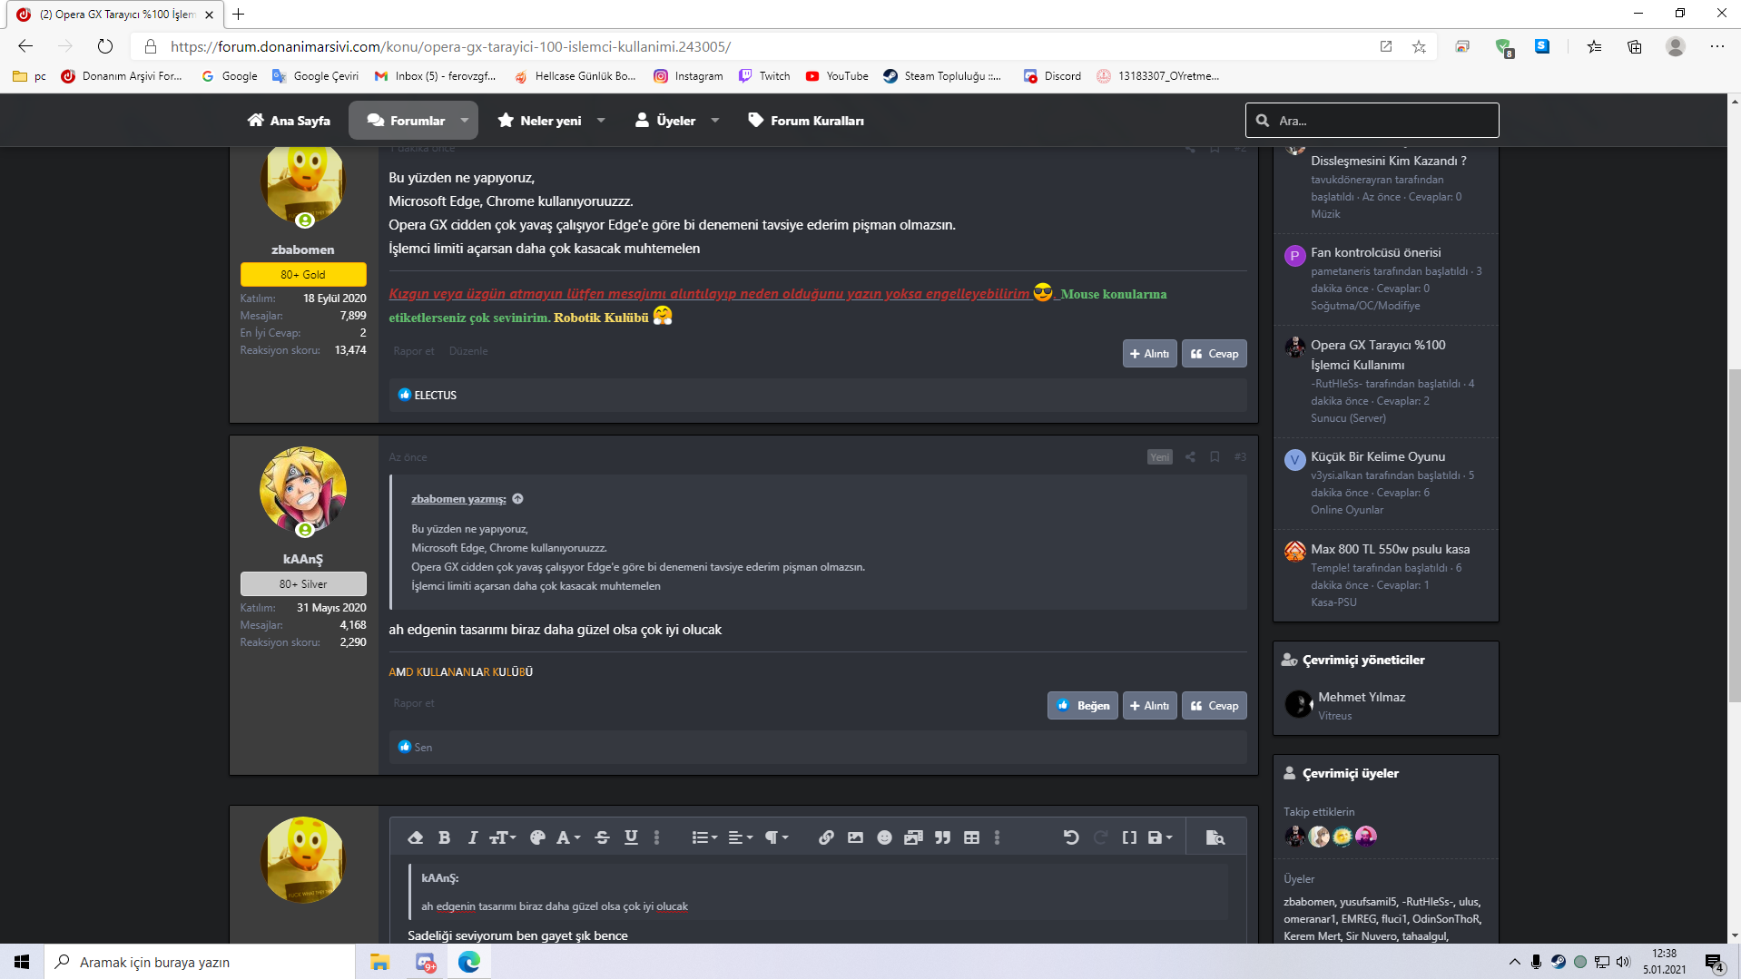Toggle strikethrough formatting
Image resolution: width=1741 pixels, height=979 pixels.
point(602,837)
